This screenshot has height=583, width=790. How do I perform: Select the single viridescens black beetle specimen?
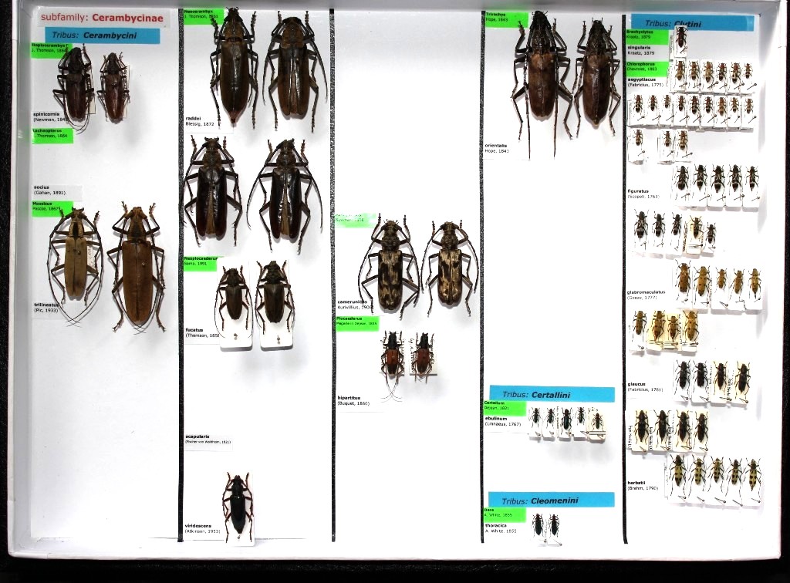[238, 506]
